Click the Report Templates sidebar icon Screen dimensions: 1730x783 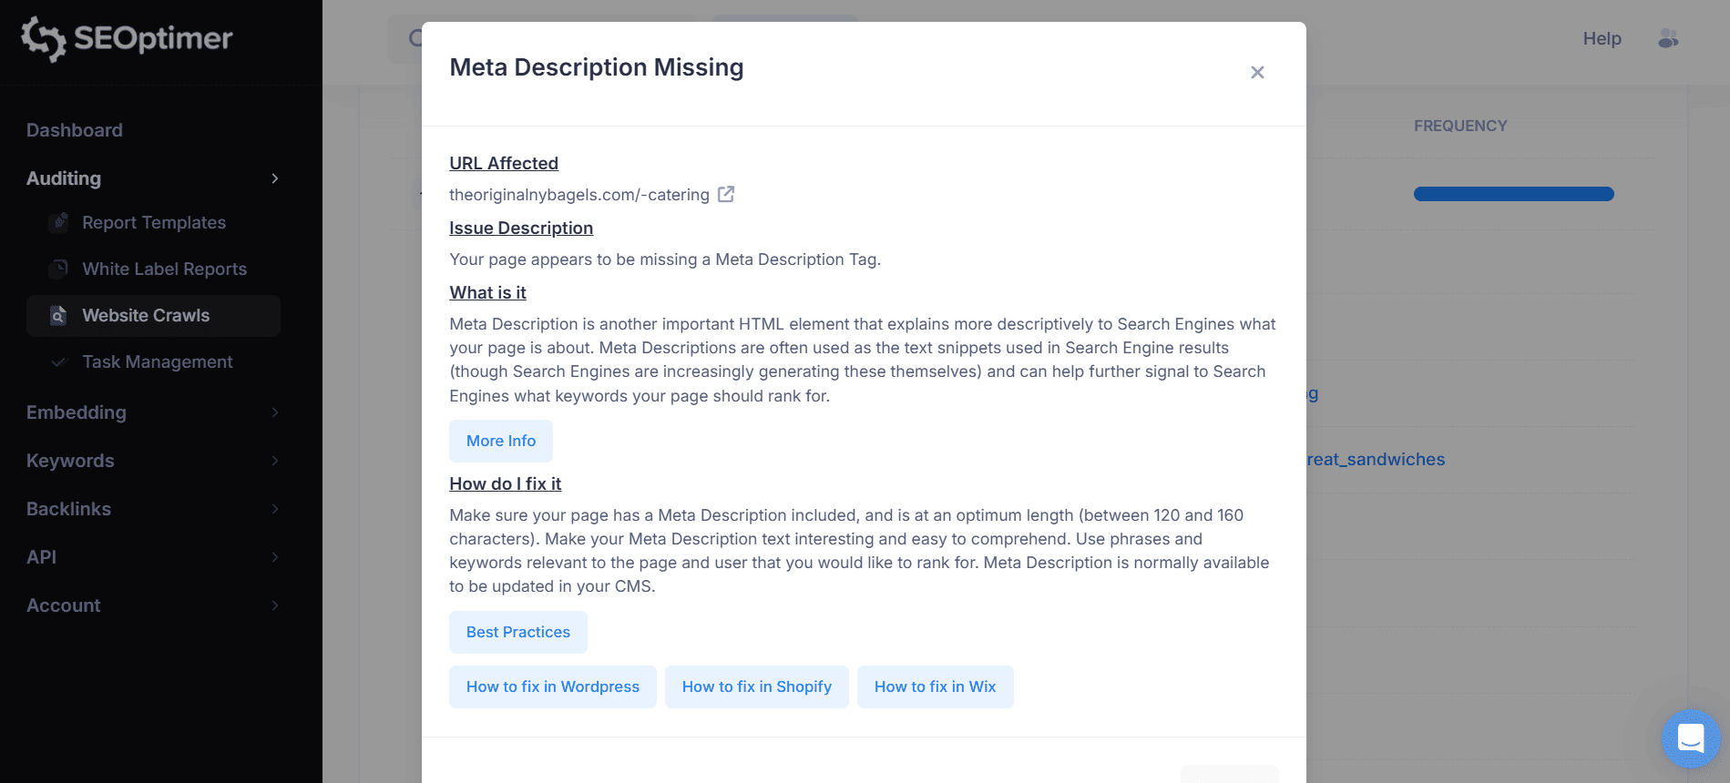click(58, 222)
